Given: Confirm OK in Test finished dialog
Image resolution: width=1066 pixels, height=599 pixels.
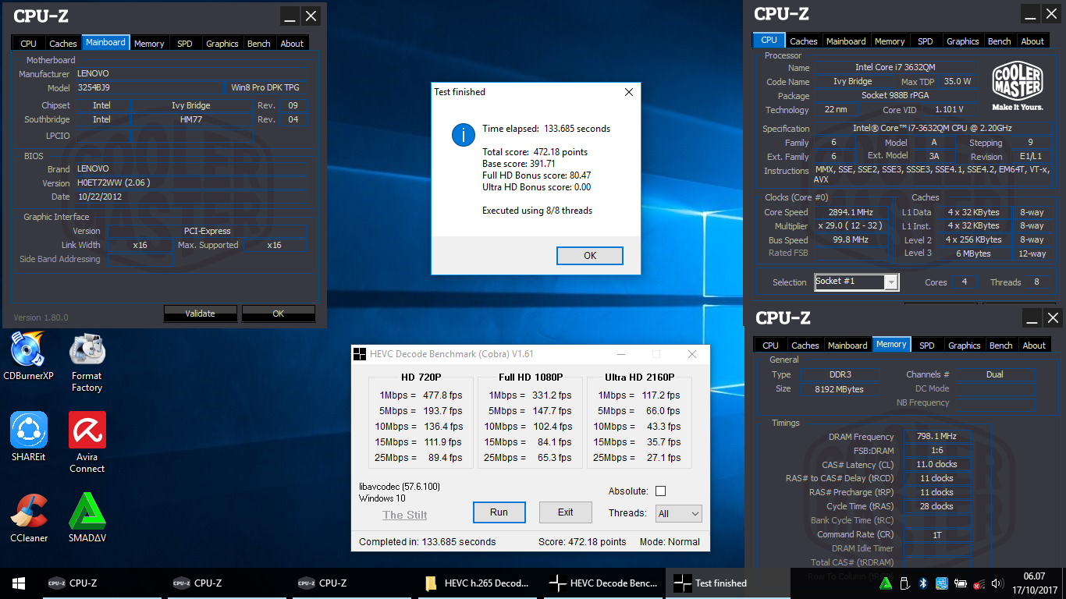Looking at the screenshot, I should [x=590, y=256].
